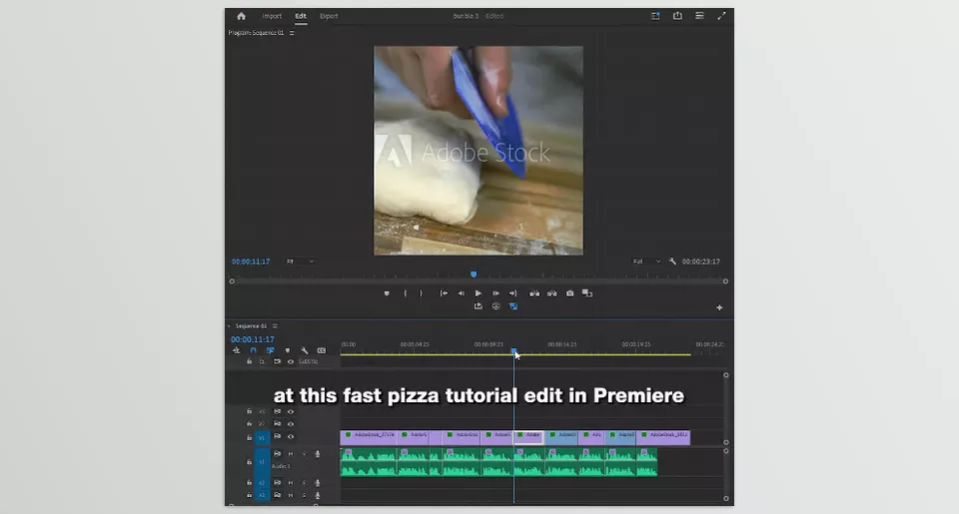959x514 pixels.
Task: Mute the A1 audio track
Action: coord(291,454)
